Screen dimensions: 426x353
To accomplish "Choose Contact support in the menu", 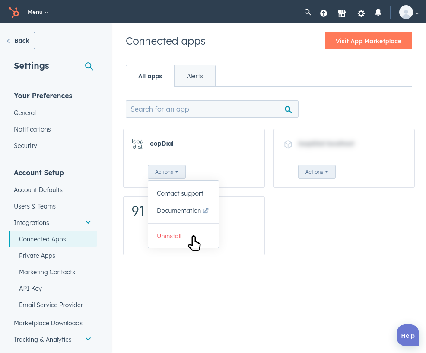I will point(180,193).
